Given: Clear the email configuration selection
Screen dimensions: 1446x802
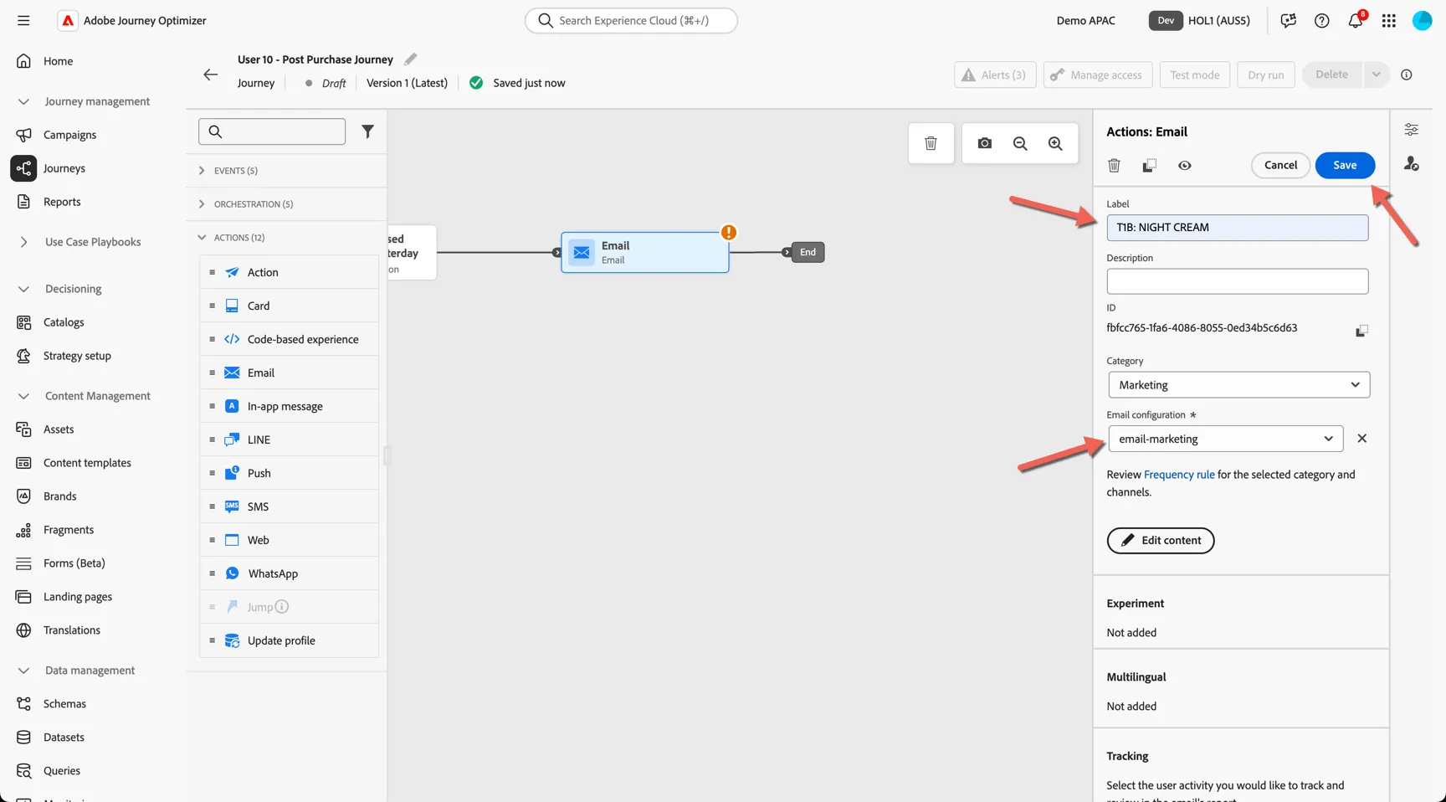Looking at the screenshot, I should (x=1361, y=439).
